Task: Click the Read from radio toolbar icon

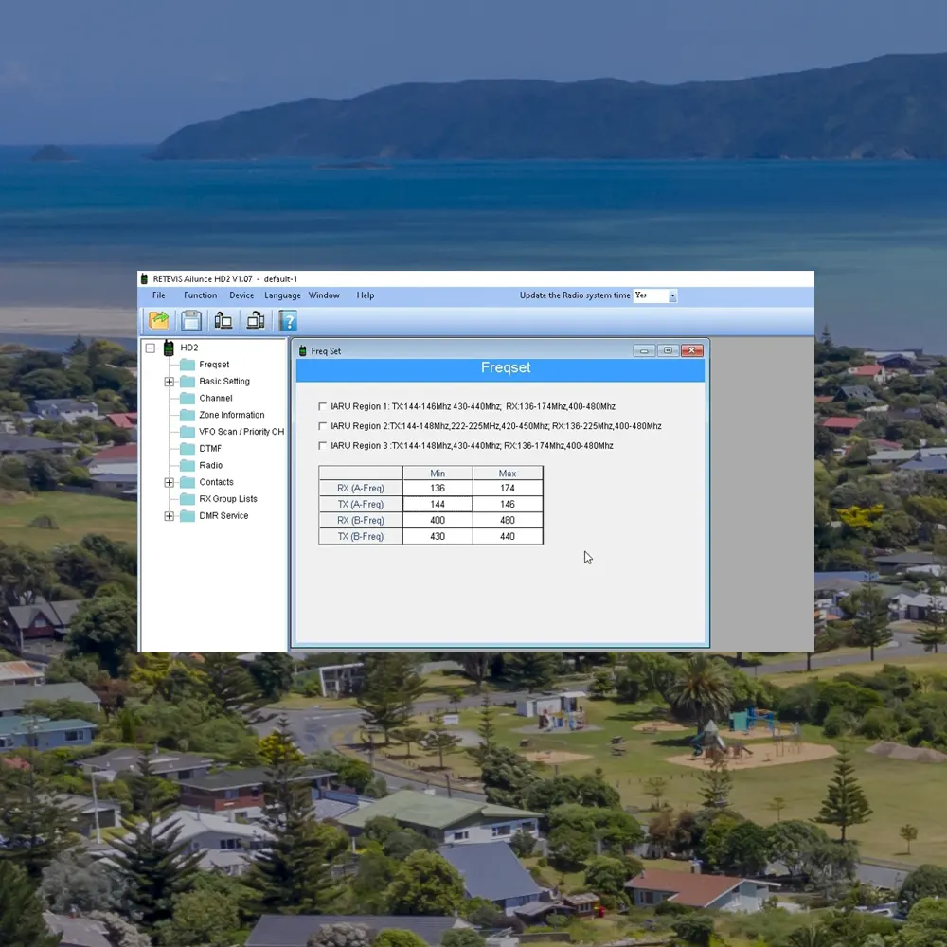Action: [223, 320]
